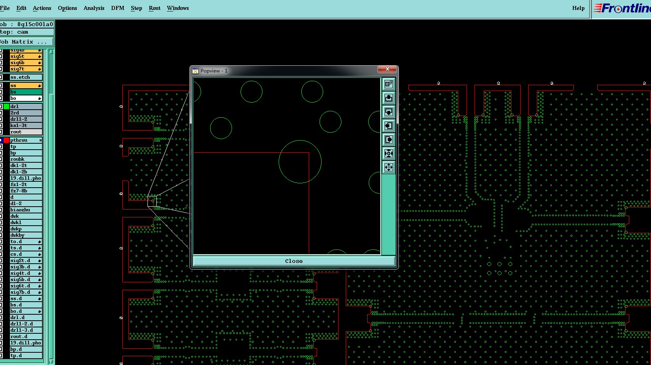
Task: Select the rout.d layer row
Action: (x=26, y=336)
